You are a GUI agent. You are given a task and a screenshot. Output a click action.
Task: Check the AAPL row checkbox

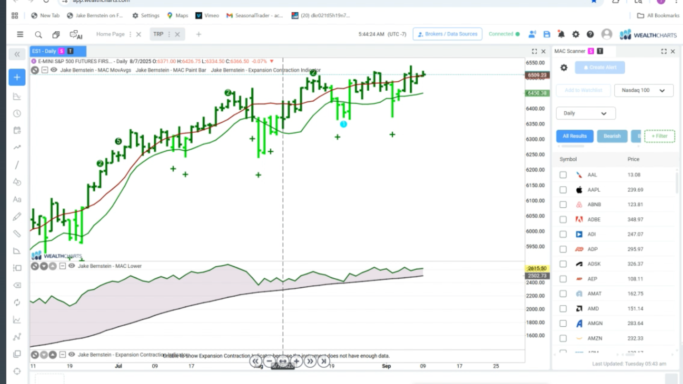coord(563,190)
